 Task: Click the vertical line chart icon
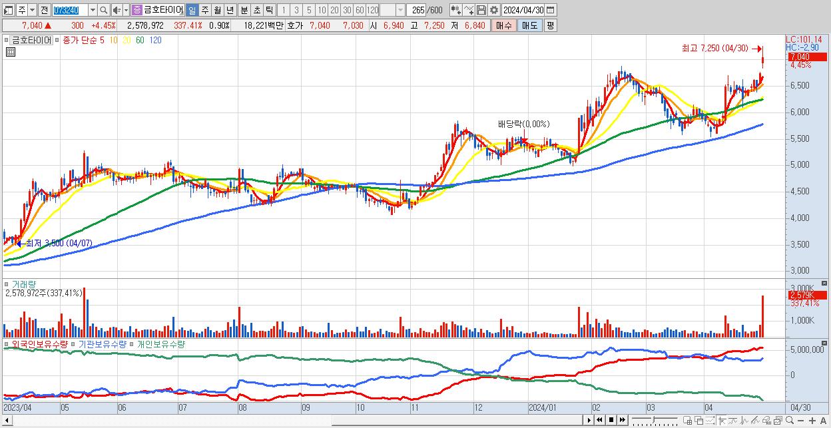(744, 420)
